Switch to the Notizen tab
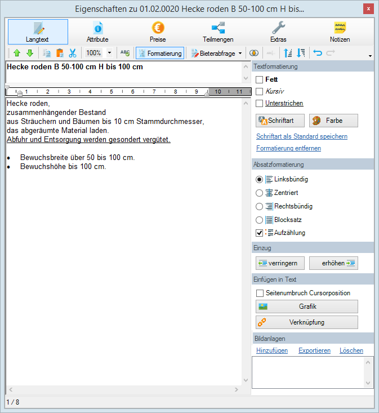The width and height of the screenshot is (379, 413). click(340, 32)
